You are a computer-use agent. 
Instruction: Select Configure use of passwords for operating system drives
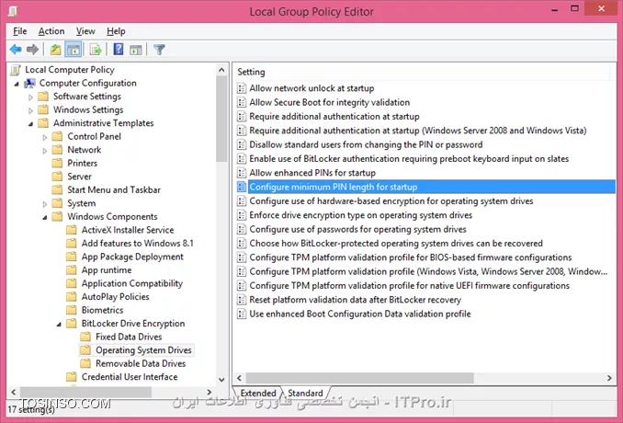[x=357, y=229]
